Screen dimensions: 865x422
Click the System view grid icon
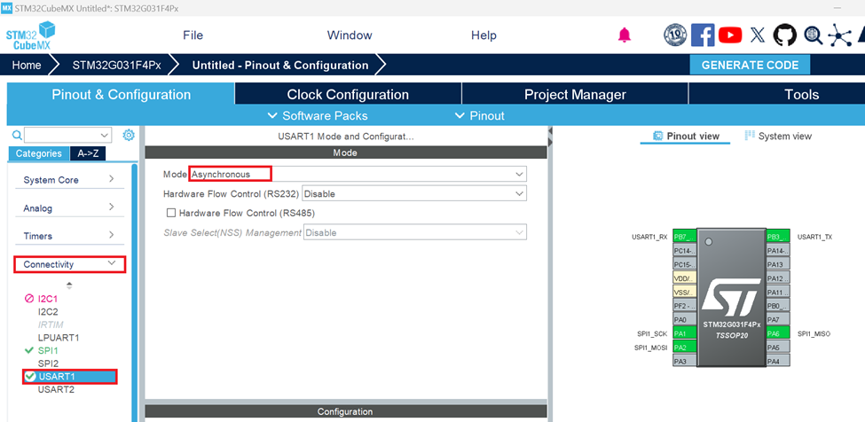(749, 136)
